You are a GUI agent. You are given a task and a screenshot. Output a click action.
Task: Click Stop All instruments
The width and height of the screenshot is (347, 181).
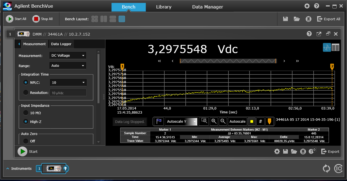(42, 19)
